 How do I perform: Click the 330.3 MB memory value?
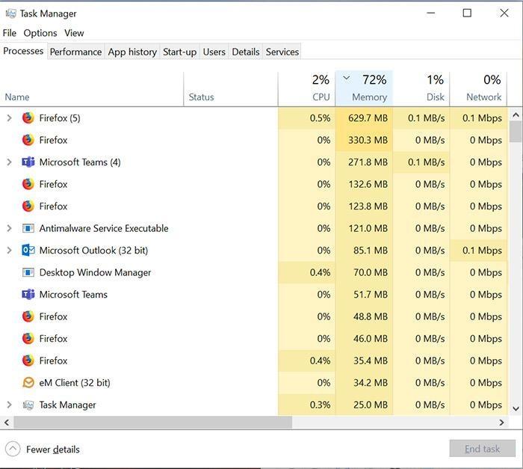[x=368, y=141]
